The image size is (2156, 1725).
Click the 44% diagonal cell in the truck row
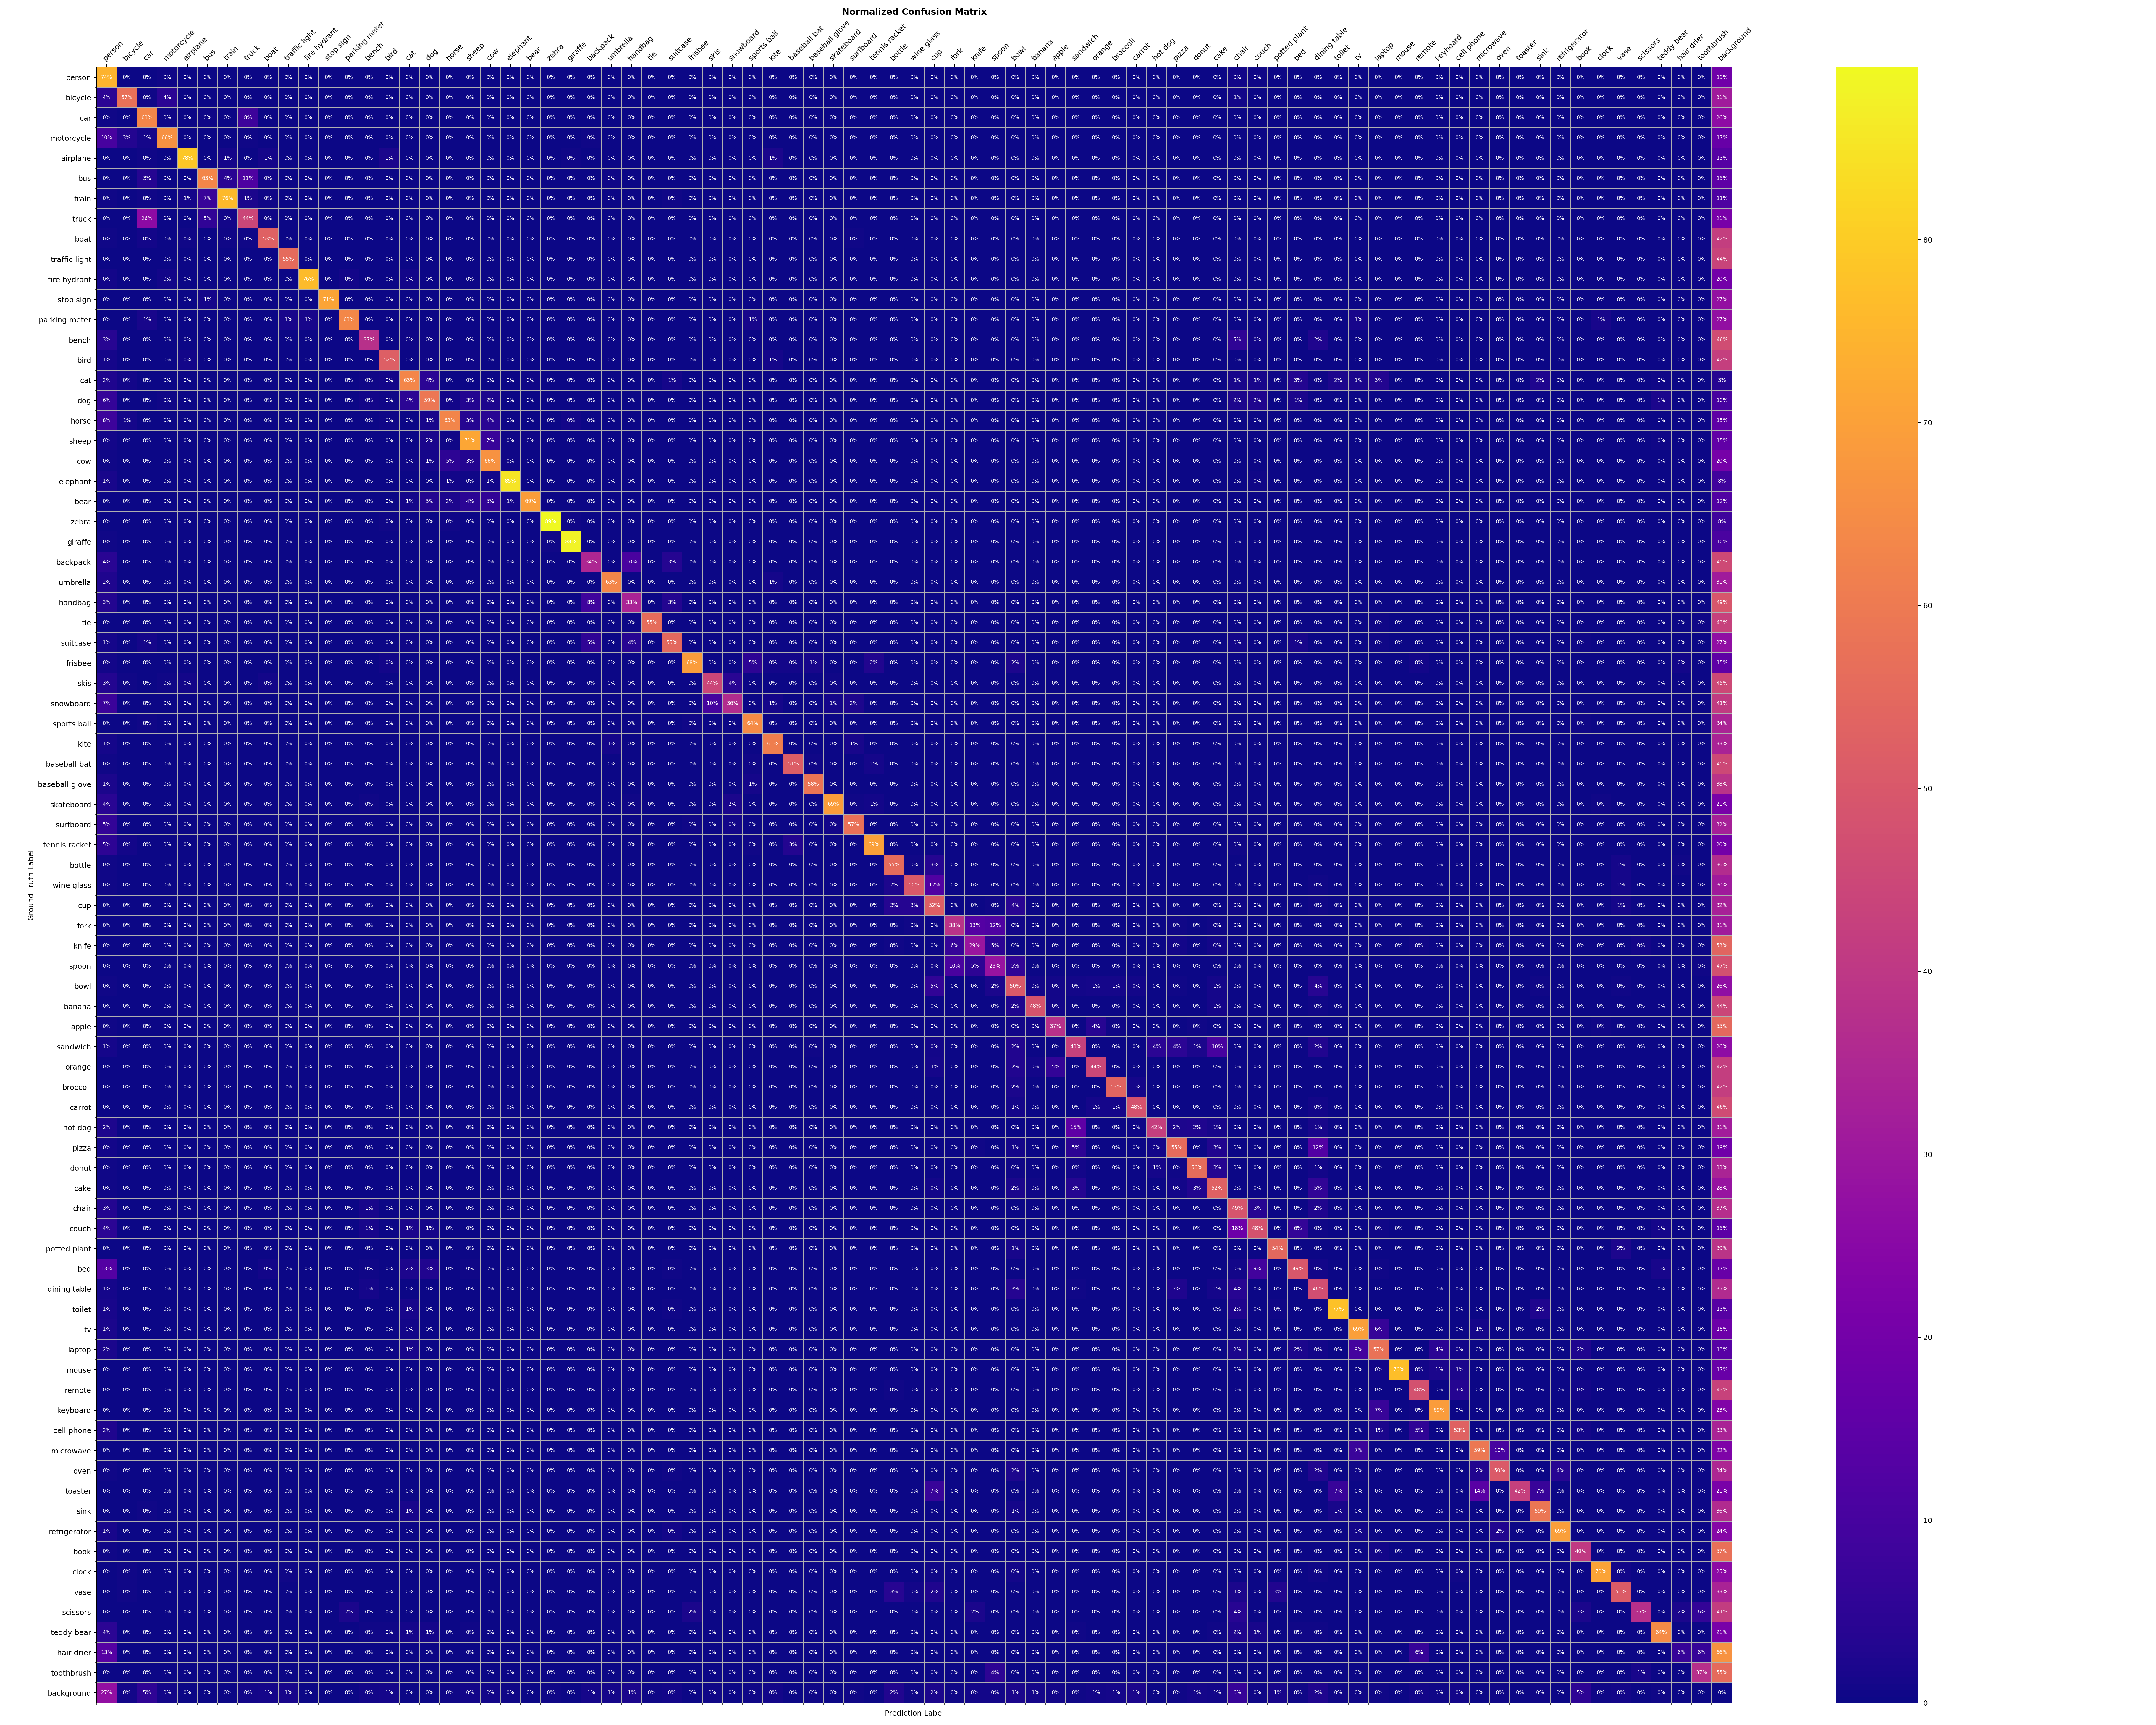(x=248, y=219)
